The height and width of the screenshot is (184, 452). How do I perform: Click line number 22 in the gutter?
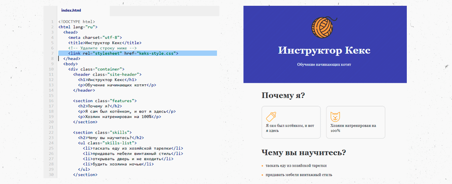[51, 132]
